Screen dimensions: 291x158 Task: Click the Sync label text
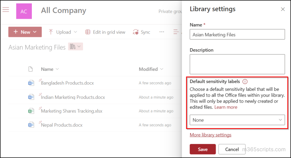pos(145,32)
